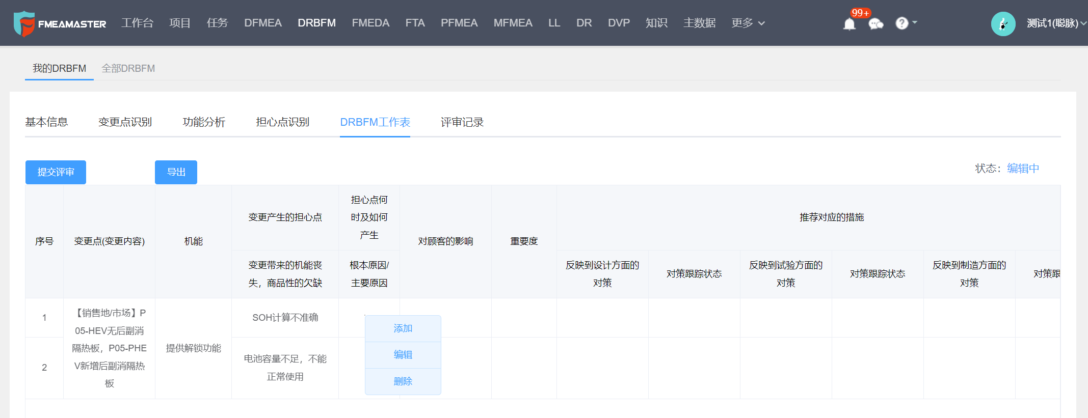Screen dimensions: 1088x418
Task: Open 工作台 in the top navigation
Action: click(137, 23)
